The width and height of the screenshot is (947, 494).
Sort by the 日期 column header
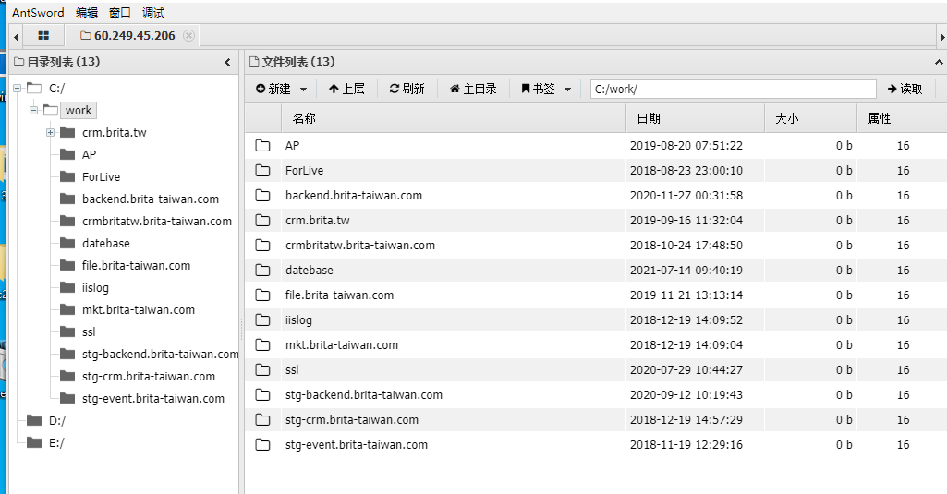[695, 118]
